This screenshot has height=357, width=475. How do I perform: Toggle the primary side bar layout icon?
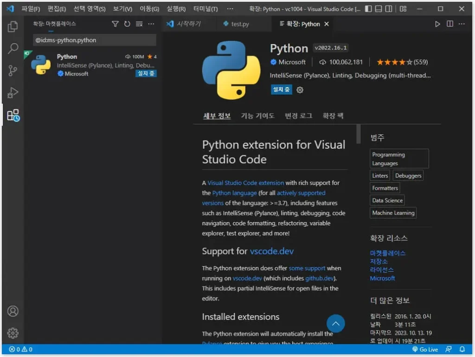pyautogui.click(x=368, y=9)
